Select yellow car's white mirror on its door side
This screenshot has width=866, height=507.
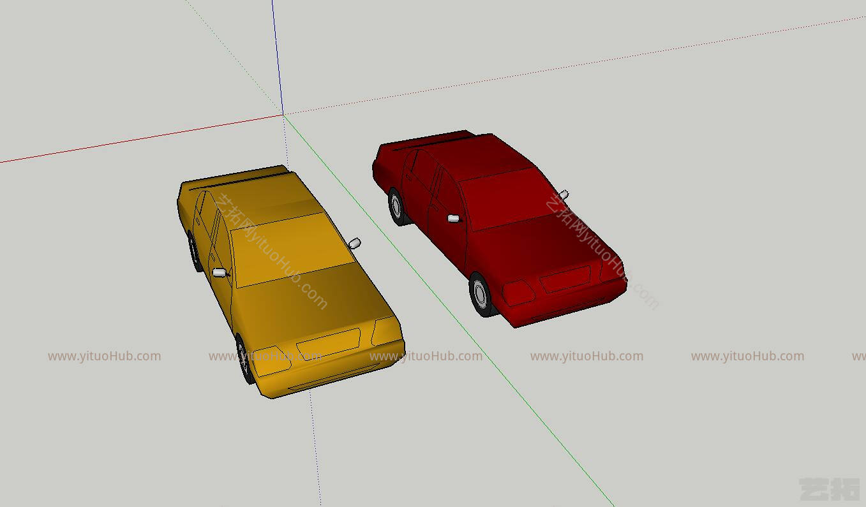[220, 273]
